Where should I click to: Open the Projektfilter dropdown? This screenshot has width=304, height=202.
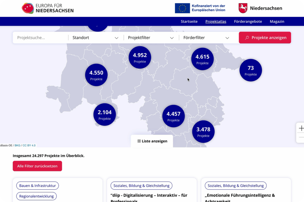(x=151, y=38)
